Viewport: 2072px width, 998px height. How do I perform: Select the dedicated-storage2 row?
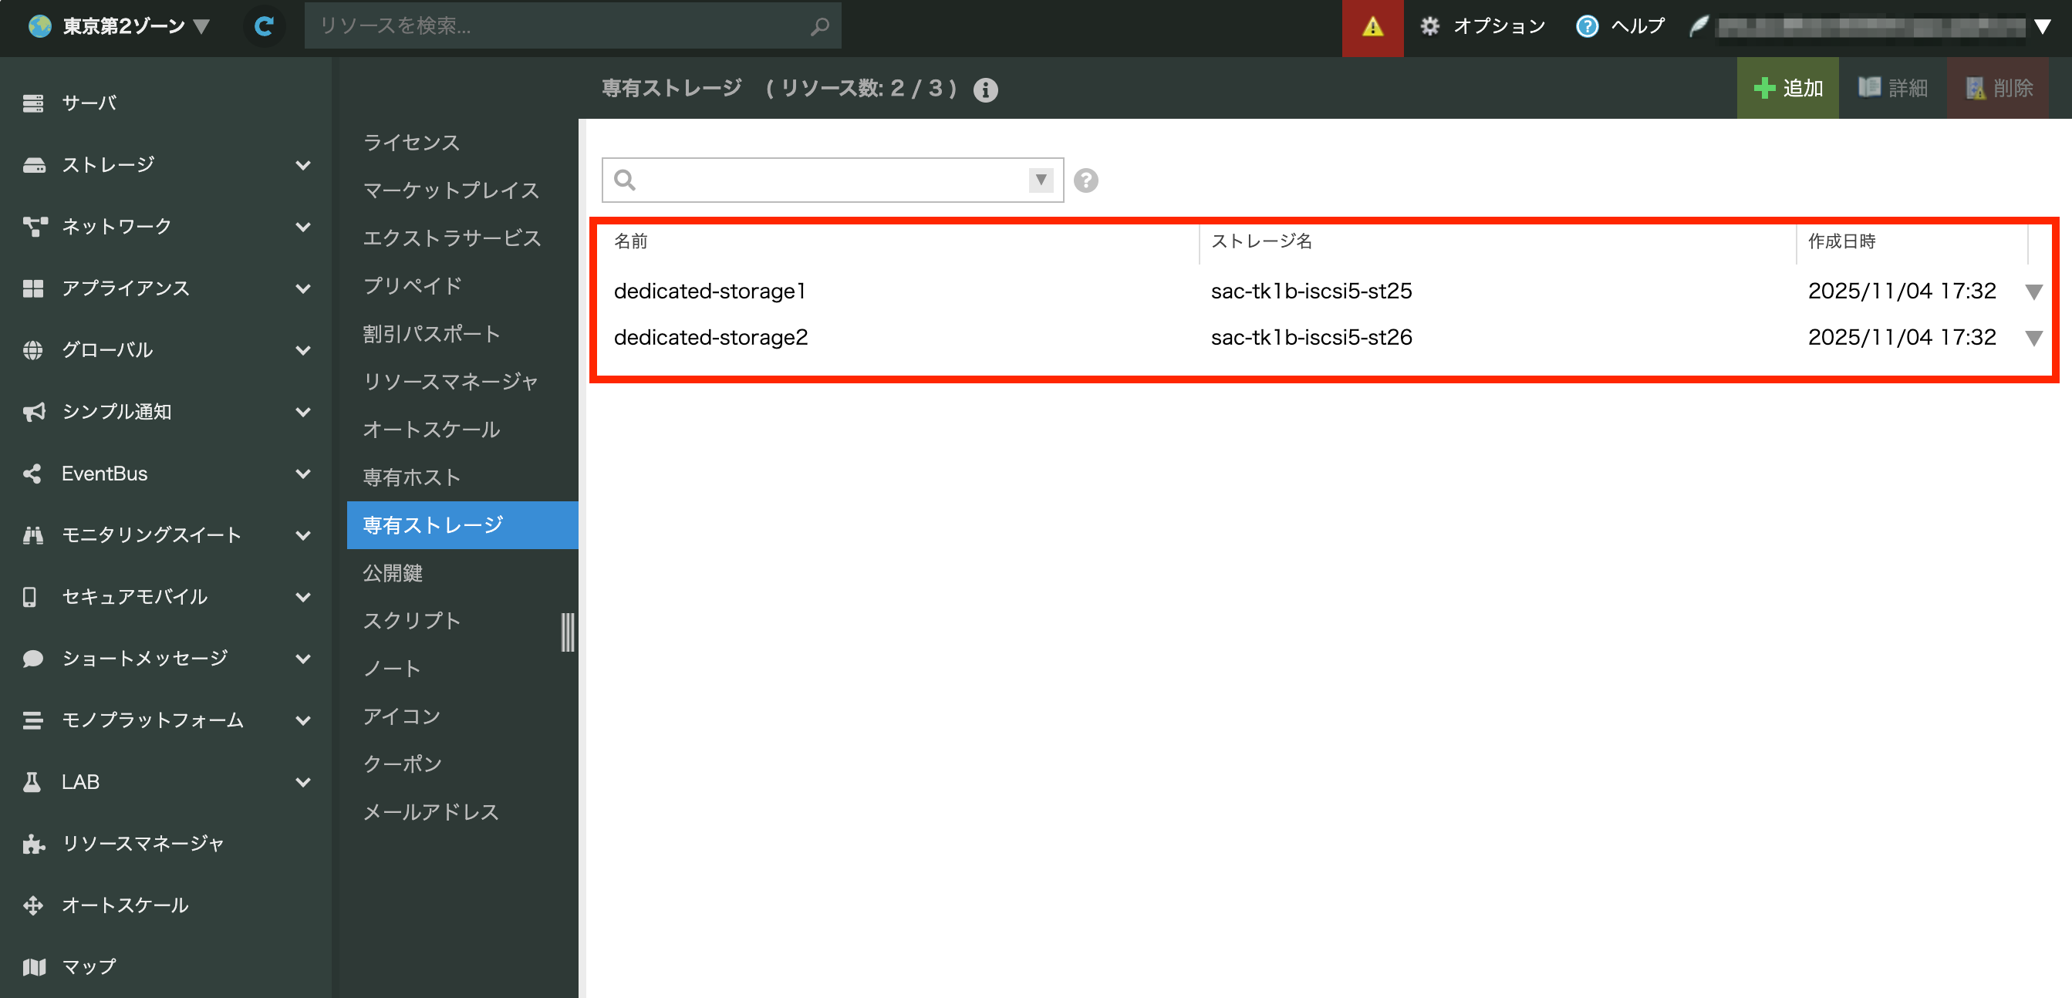point(711,337)
